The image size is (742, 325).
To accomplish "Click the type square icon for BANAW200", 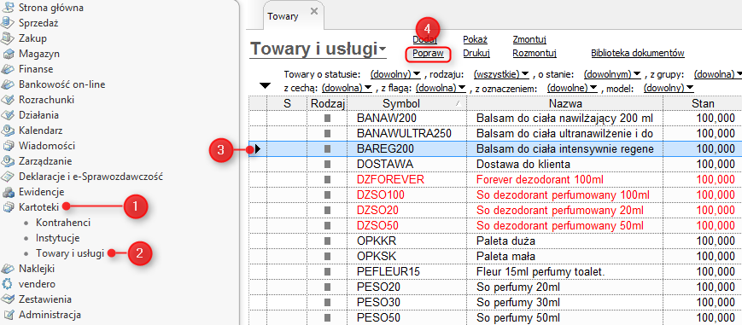I will [x=328, y=119].
